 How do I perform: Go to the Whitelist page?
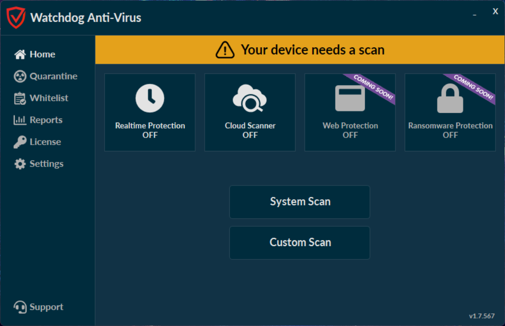49,98
